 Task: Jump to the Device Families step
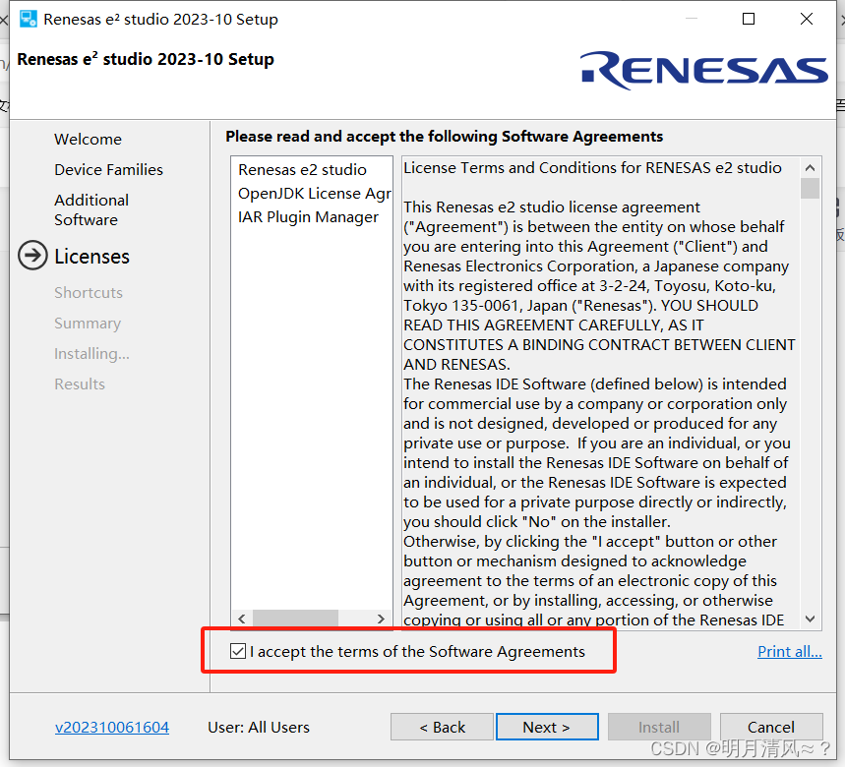point(108,170)
